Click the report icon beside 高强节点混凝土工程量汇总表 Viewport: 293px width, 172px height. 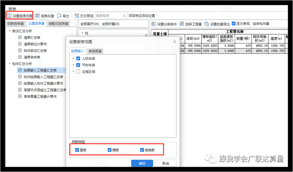pyautogui.click(x=20, y=90)
